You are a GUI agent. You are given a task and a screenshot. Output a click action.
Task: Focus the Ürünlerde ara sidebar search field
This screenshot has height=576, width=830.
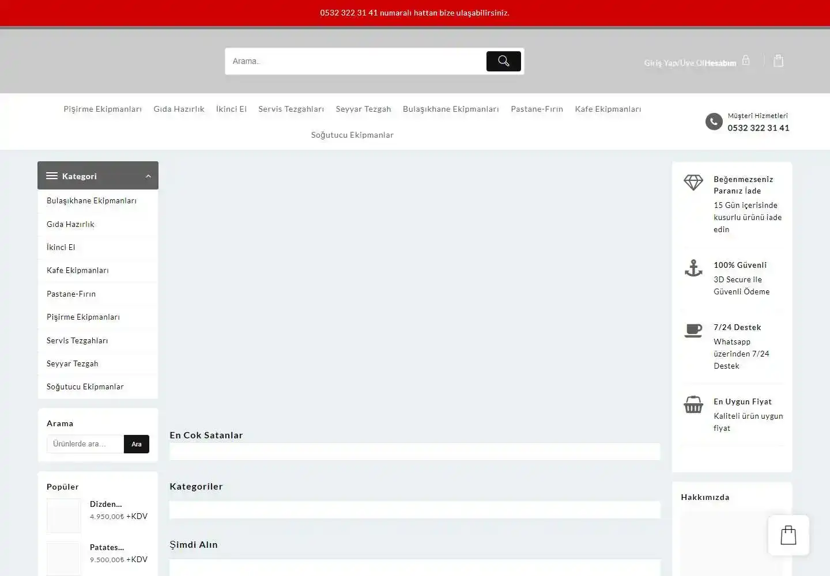[x=85, y=444]
